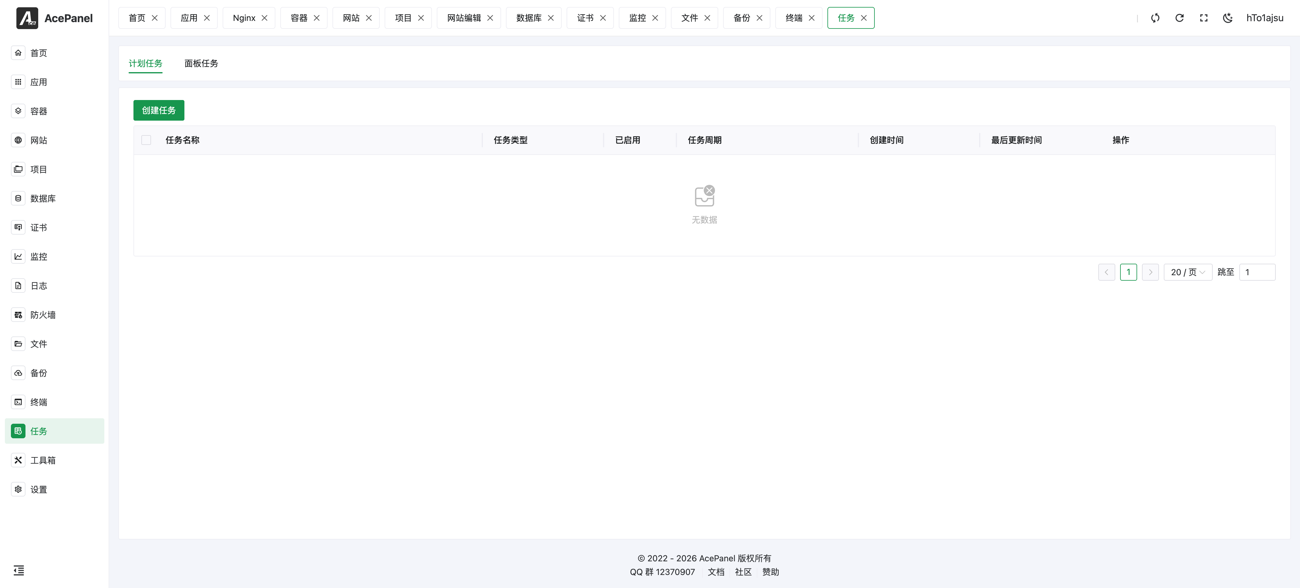Click the firewall icon in sidebar
The width and height of the screenshot is (1300, 588).
tap(18, 315)
